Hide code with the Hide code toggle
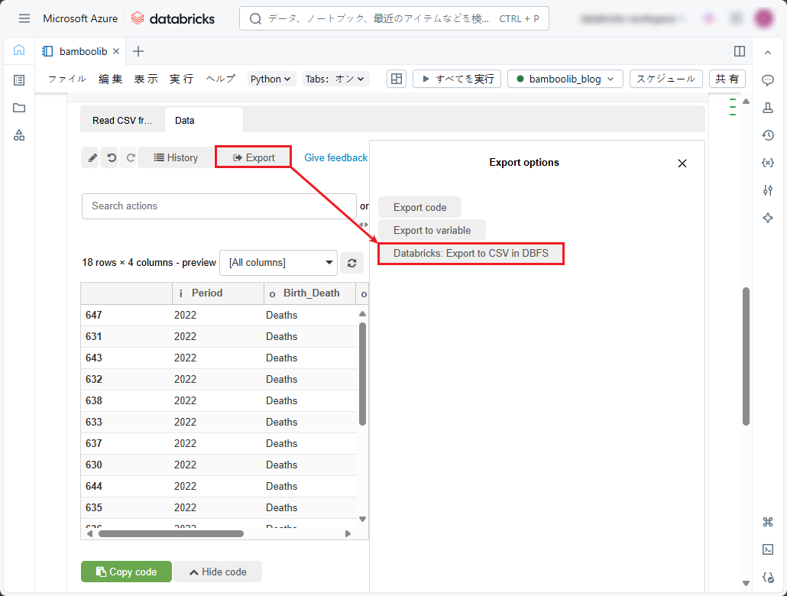 pyautogui.click(x=218, y=572)
